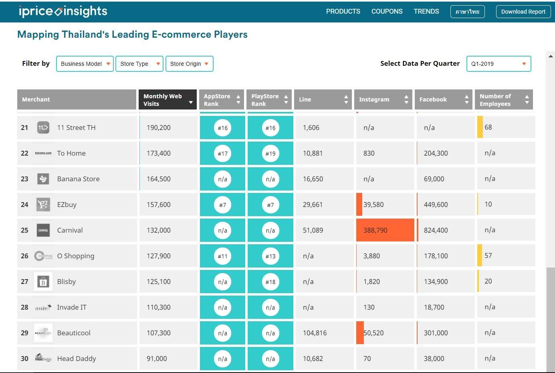Open the PRODUCTS menu

pyautogui.click(x=343, y=12)
